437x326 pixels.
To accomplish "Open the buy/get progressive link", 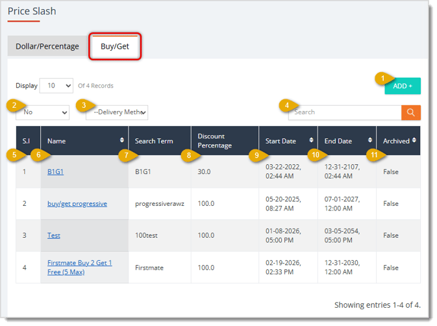I will click(77, 204).
